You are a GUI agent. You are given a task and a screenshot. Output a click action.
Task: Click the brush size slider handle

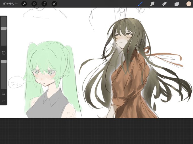pyautogui.click(x=4, y=28)
